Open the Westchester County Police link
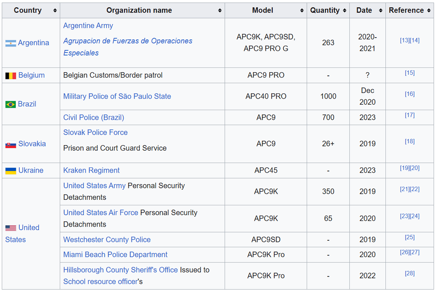The height and width of the screenshot is (291, 438). 107,240
